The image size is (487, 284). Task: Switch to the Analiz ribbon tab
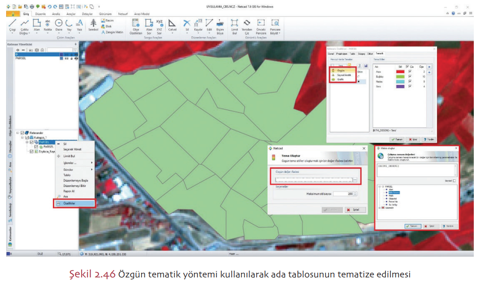pyautogui.click(x=56, y=14)
